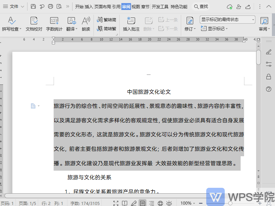Switch to the 引用 tab
275x206 pixels.
pyautogui.click(x=117, y=7)
